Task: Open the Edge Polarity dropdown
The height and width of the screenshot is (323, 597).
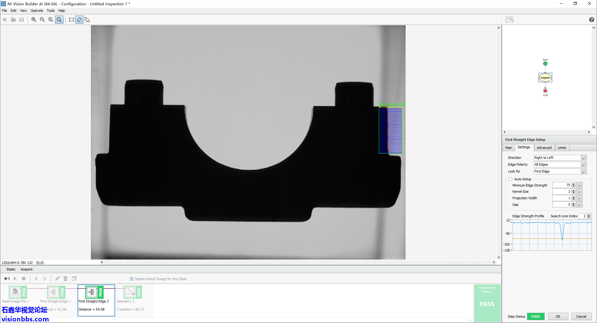Action: click(583, 164)
